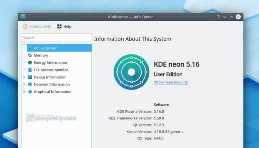Click Kernel Version value 4.18.0-21-generic

(x=168, y=132)
